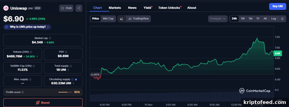Click the Uniswap pink logo icon
Viewport: 289px width, 107px height.
tap(6, 8)
